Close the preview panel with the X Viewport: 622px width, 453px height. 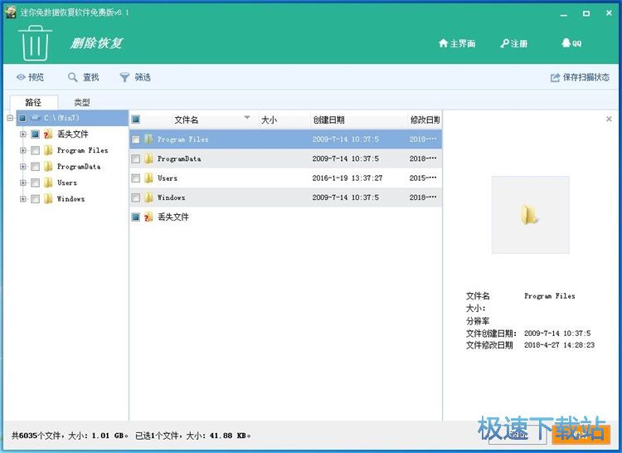tap(609, 119)
